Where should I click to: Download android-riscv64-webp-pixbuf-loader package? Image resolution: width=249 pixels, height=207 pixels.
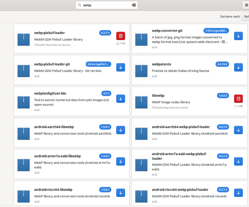click(238, 193)
